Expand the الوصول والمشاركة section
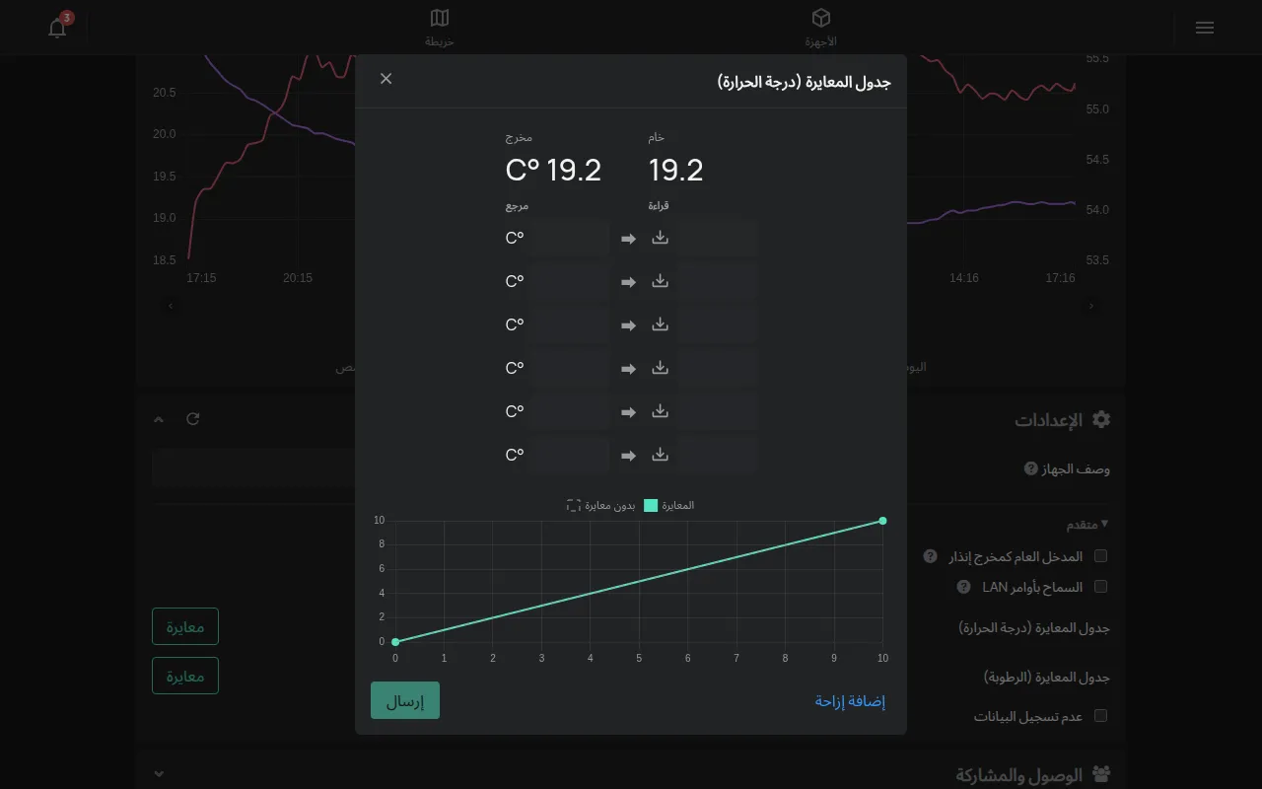Image resolution: width=1262 pixels, height=789 pixels. coord(159,775)
